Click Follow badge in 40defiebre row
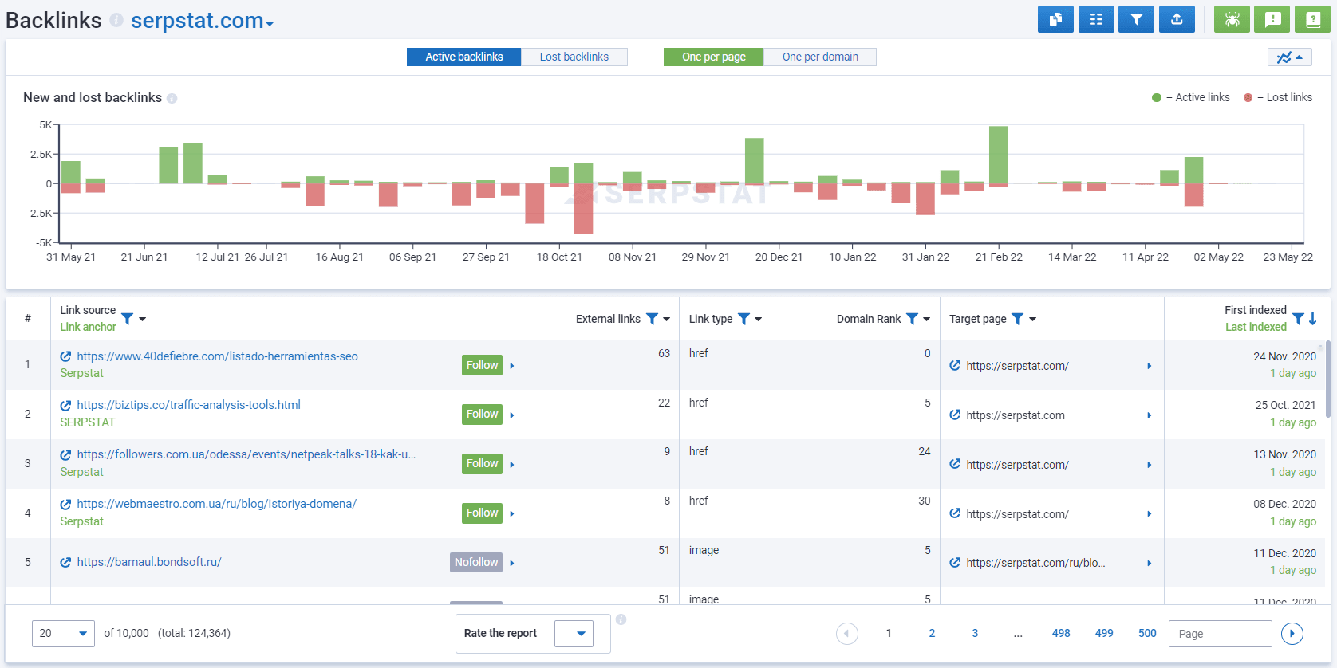 click(x=483, y=365)
